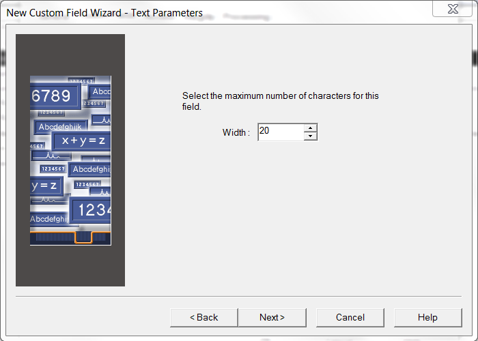Screen dimensions: 478x341
Task: Click inside the Width input field
Action: click(x=281, y=132)
